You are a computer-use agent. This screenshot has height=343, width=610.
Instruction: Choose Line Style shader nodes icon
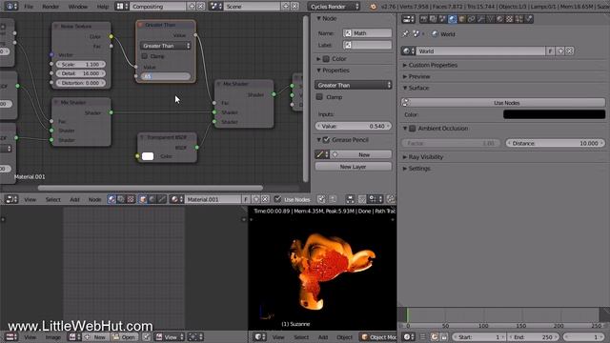point(161,199)
